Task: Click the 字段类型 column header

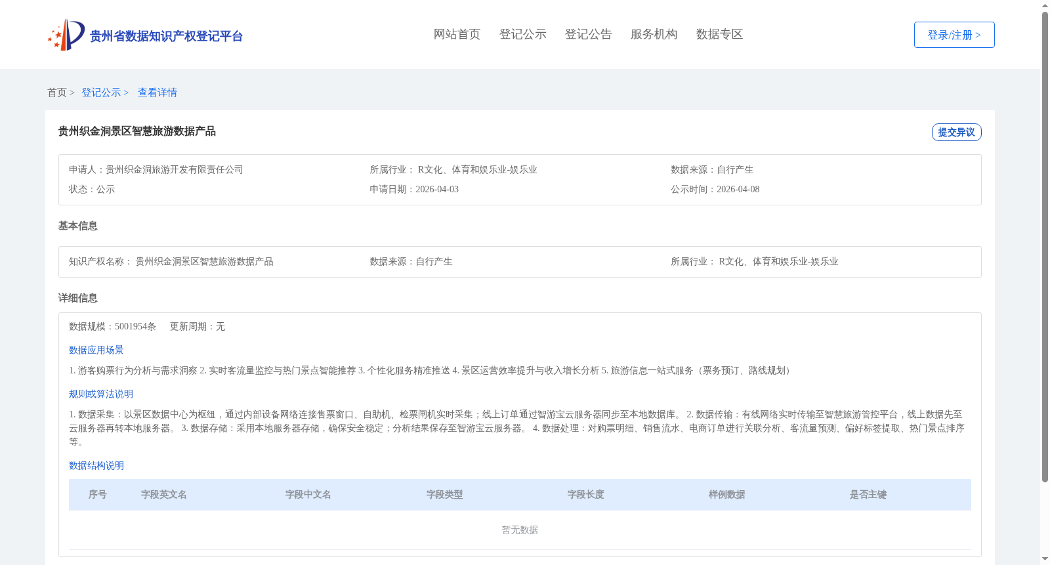Action: (x=445, y=494)
